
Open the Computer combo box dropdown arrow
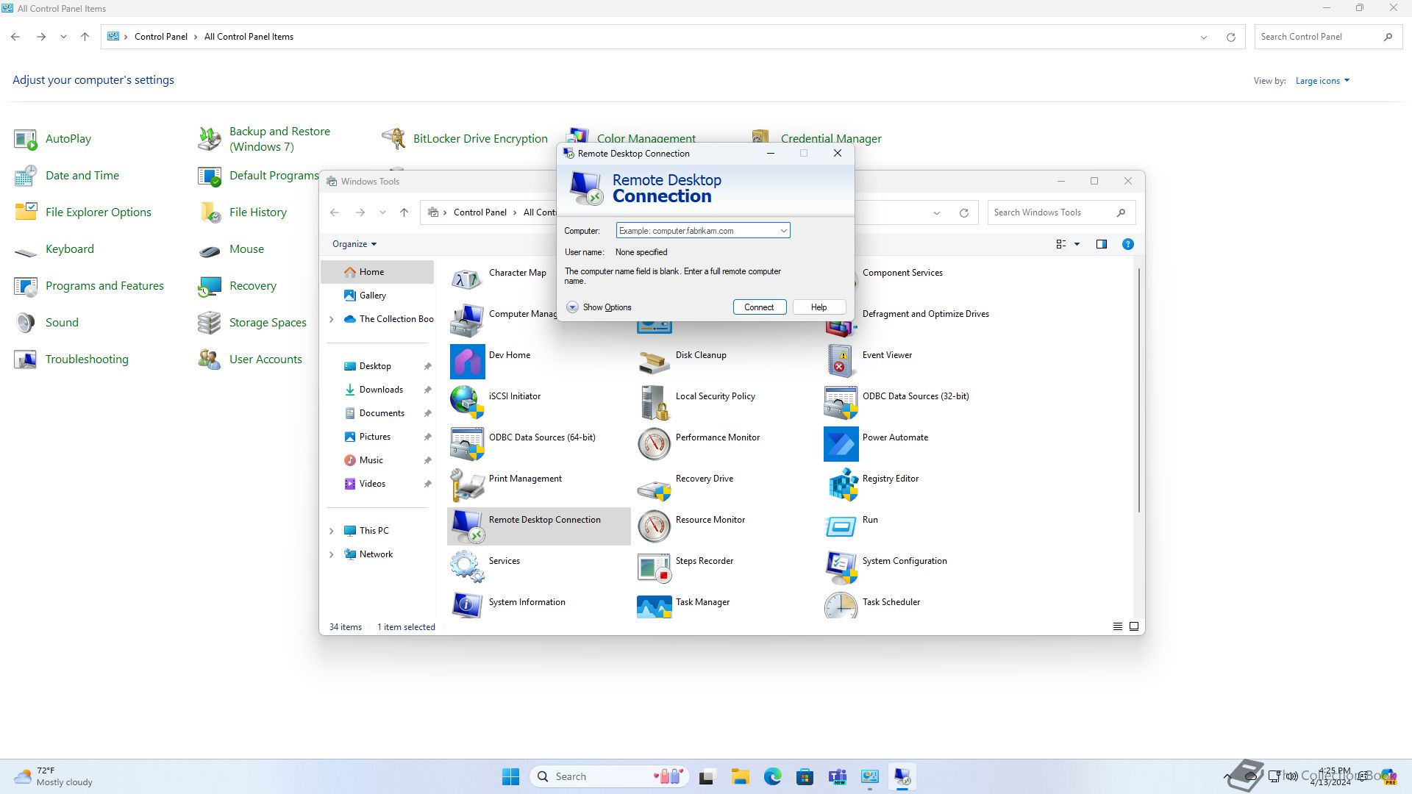point(783,231)
